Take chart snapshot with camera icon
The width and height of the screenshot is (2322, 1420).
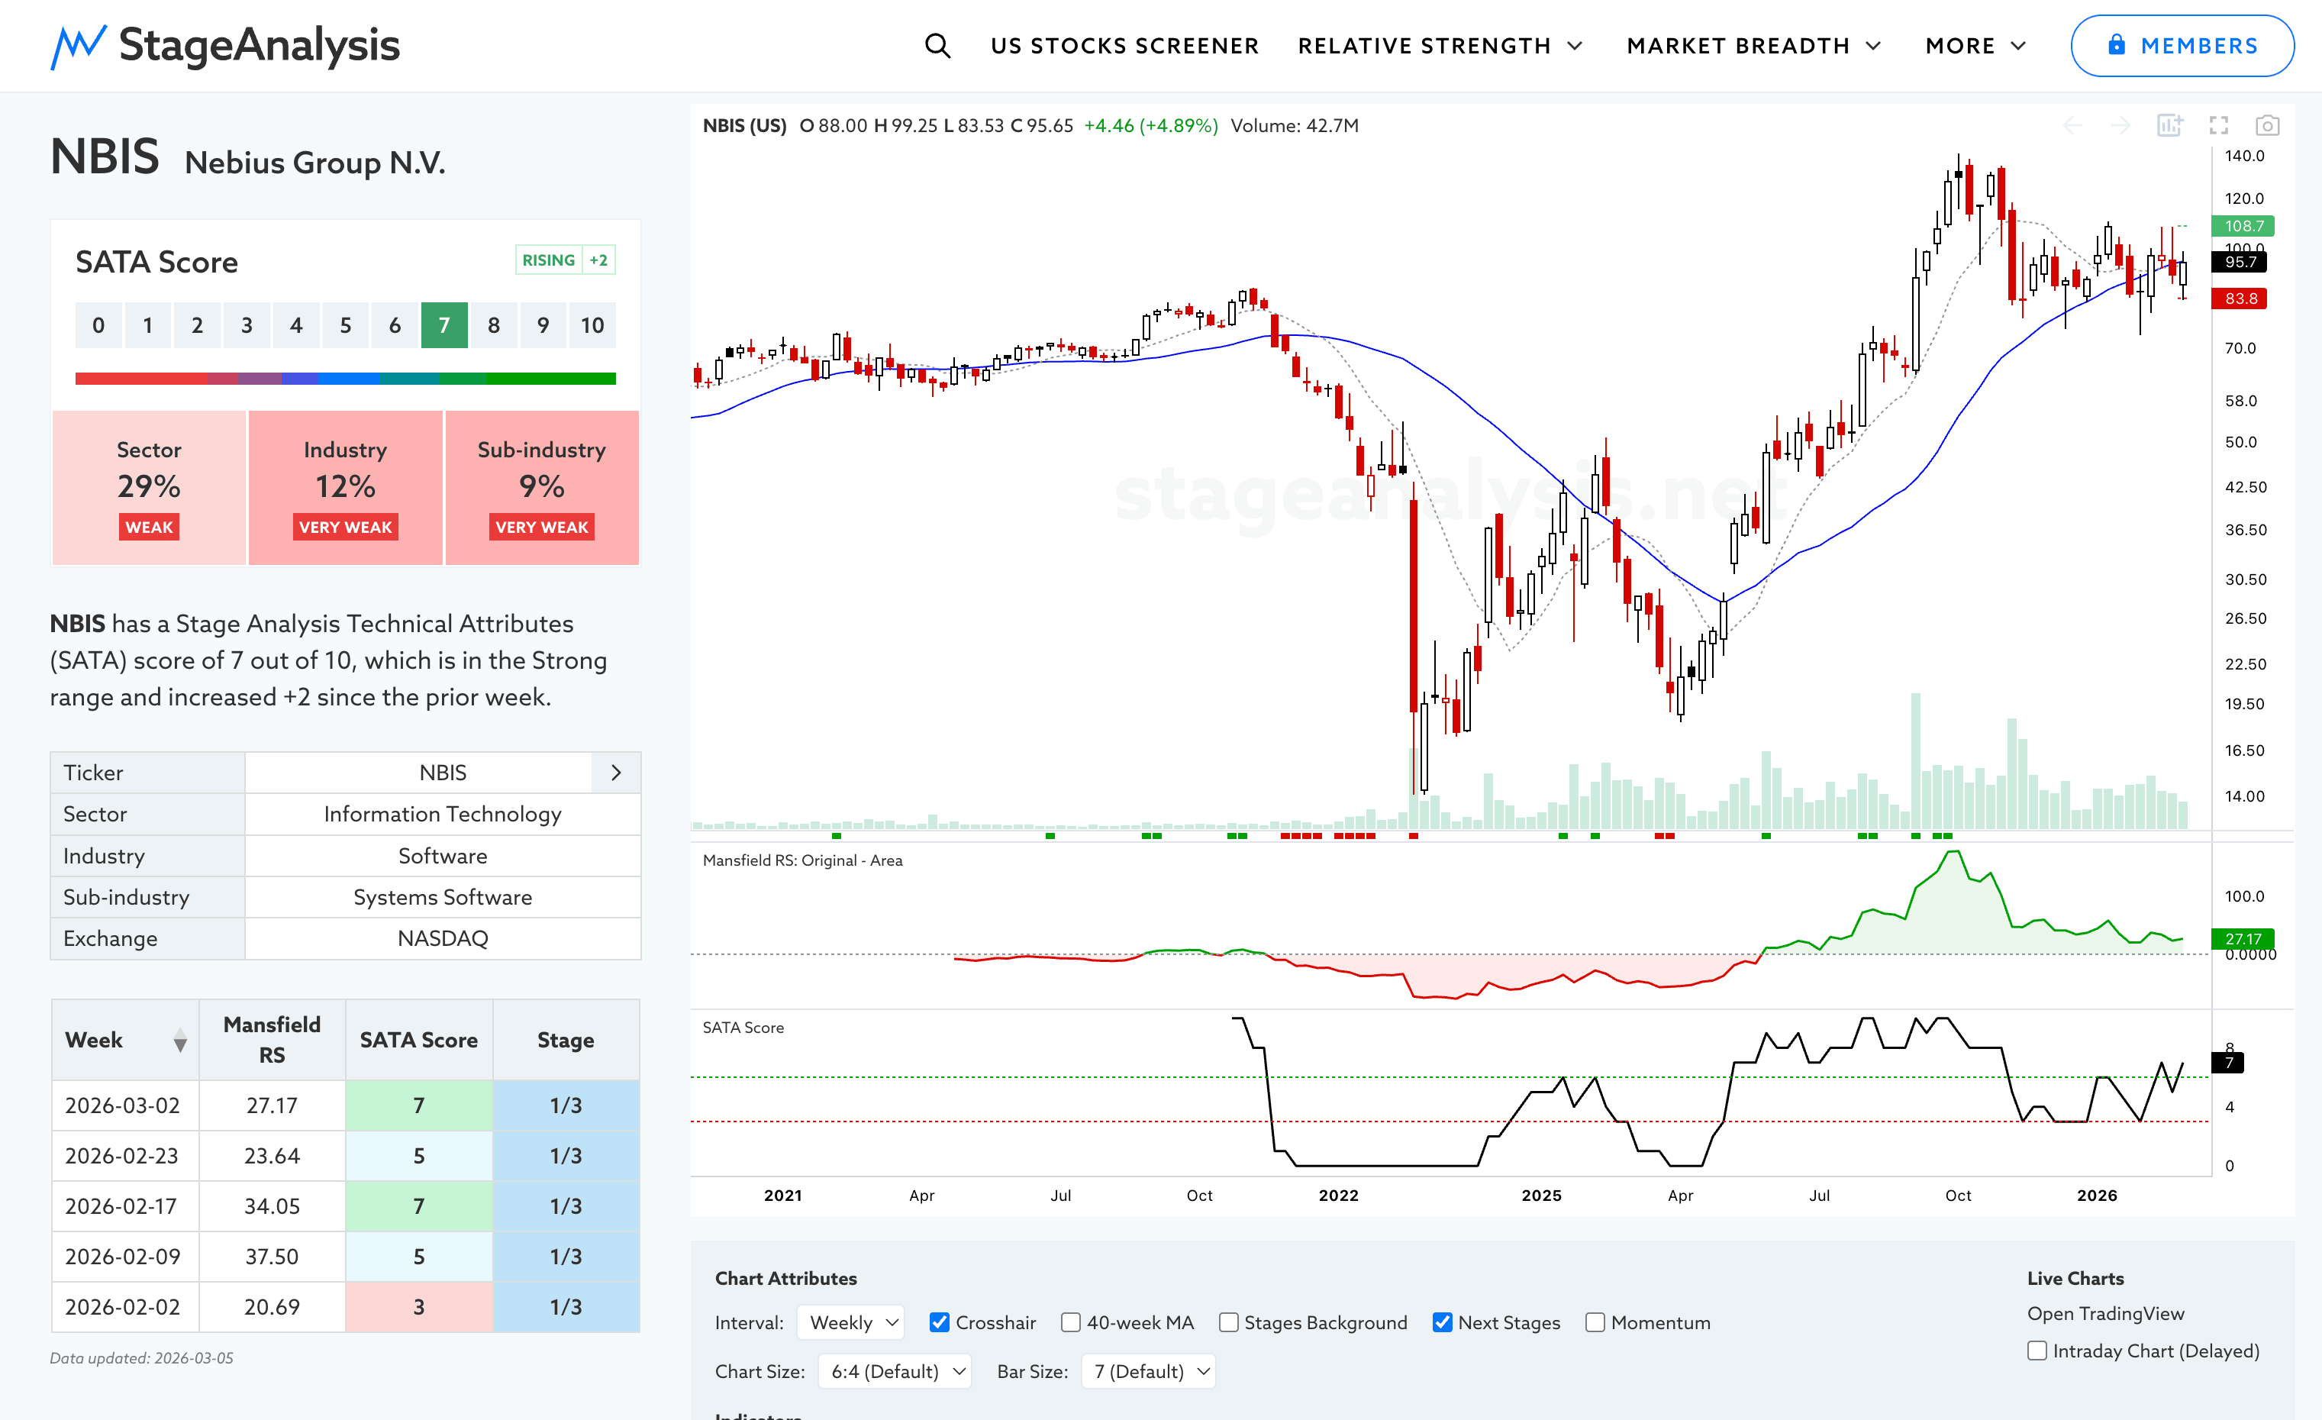coord(2267,125)
